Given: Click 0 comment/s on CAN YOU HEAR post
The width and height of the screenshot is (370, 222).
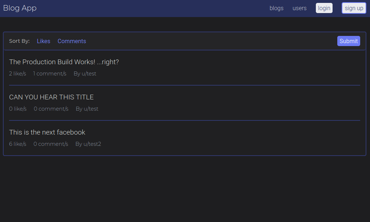Looking at the screenshot, I should (x=51, y=108).
